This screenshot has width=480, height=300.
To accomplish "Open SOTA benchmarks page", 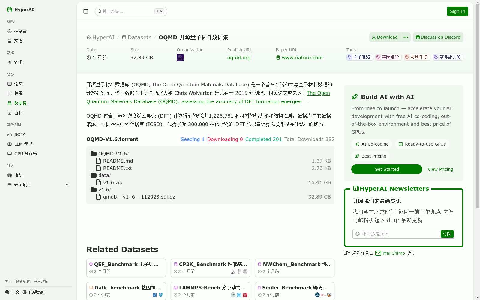I will coord(20,134).
